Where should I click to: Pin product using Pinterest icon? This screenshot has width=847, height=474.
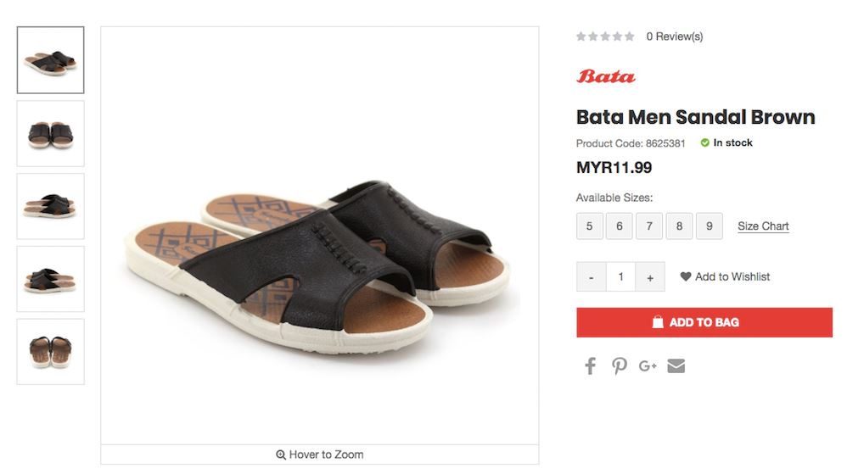pyautogui.click(x=619, y=366)
